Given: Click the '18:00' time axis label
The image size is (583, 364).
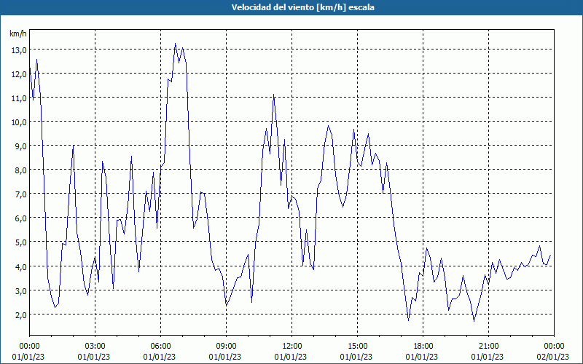Looking at the screenshot, I should coord(423,347).
